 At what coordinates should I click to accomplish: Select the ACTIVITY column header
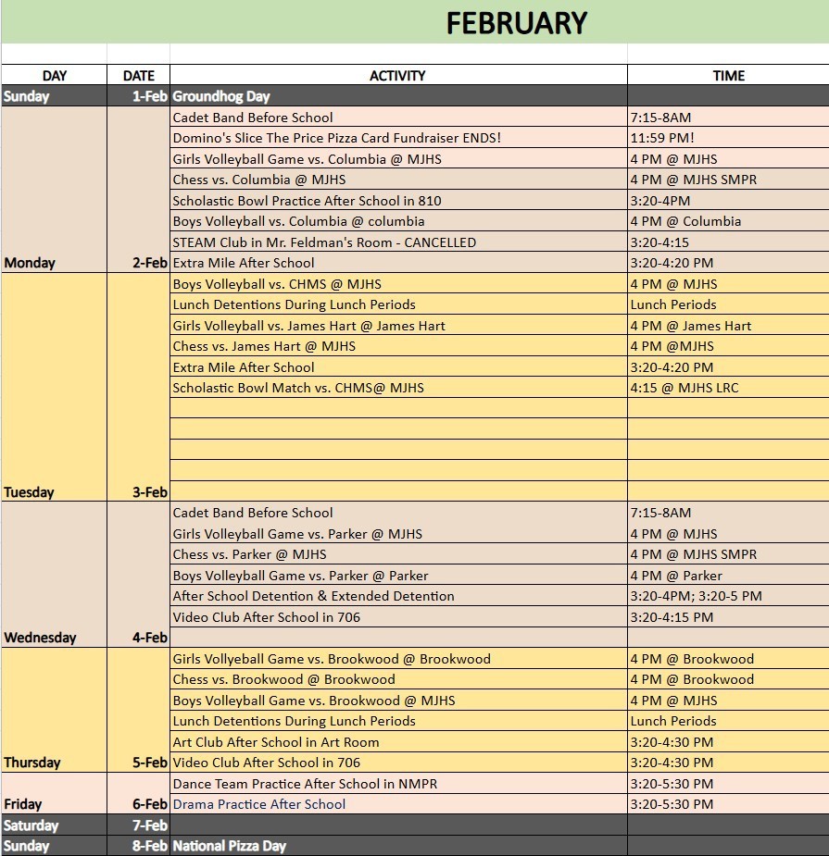coord(397,76)
